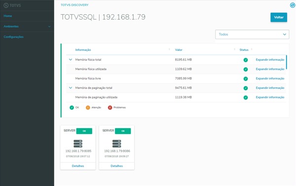Click the green status check for Memória física total
The image size is (296, 186).
(x=246, y=60)
